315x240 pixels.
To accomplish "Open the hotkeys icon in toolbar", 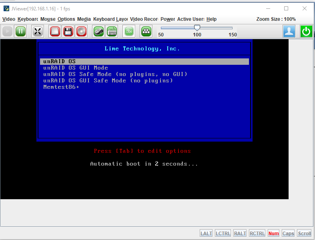I will coord(146,31).
